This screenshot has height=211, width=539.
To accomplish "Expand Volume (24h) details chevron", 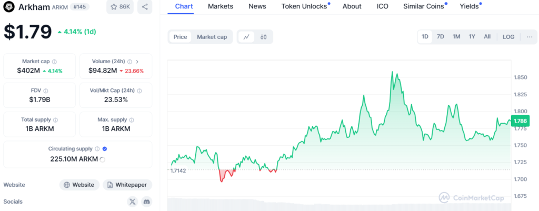I will pos(137,62).
